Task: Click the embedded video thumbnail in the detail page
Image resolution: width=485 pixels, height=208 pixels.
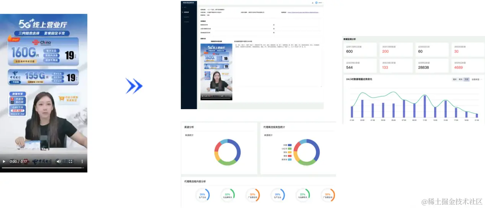Action: click(216, 72)
